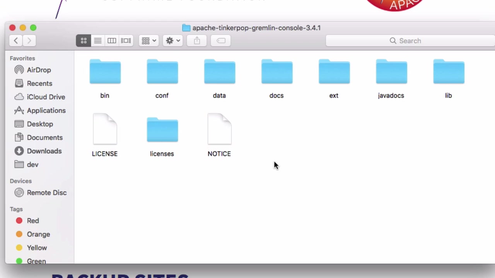Open the item arrangement dropdown

148,41
